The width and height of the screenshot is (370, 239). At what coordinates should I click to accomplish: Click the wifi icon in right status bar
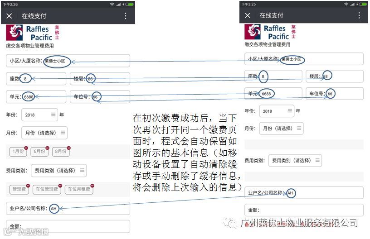346,4
